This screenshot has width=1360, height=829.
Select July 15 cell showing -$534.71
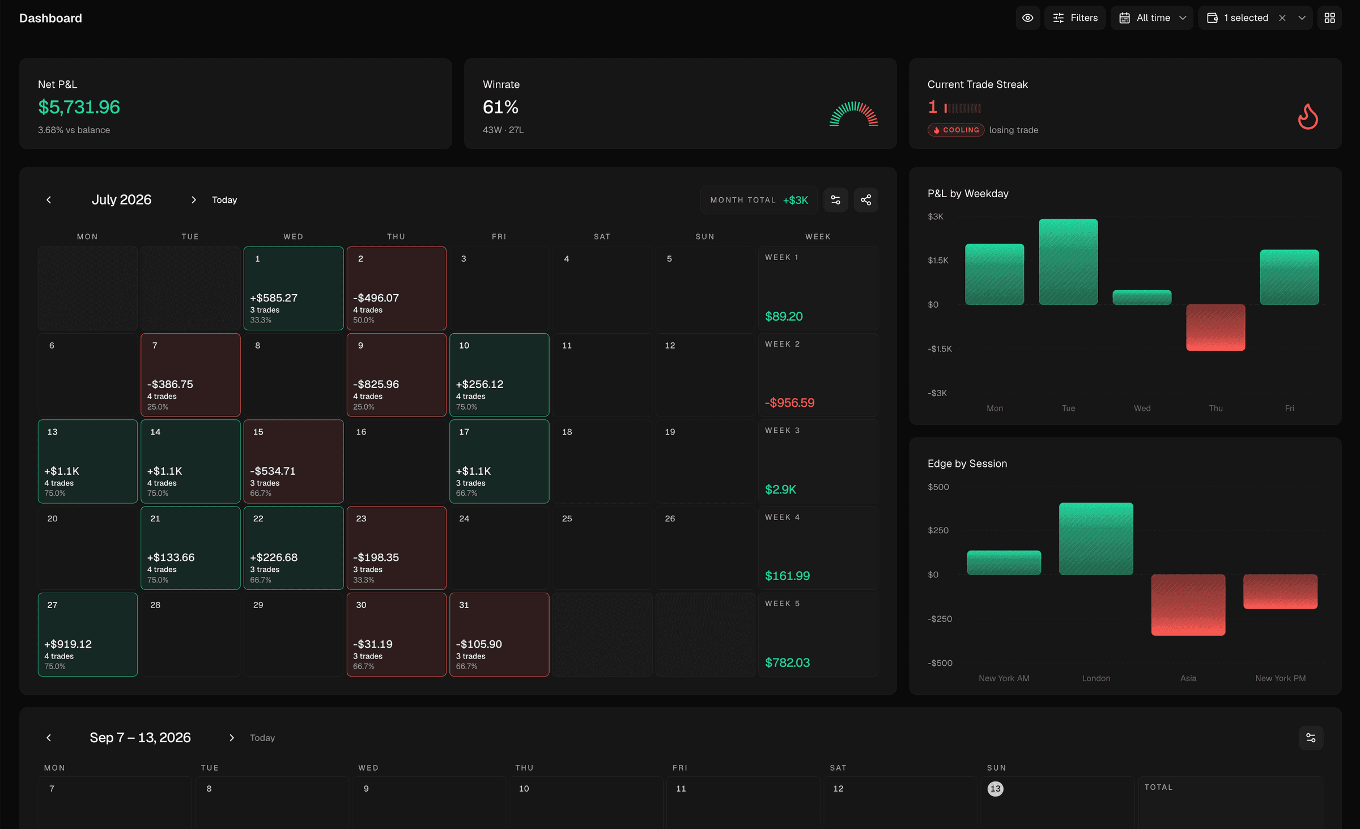(x=294, y=461)
